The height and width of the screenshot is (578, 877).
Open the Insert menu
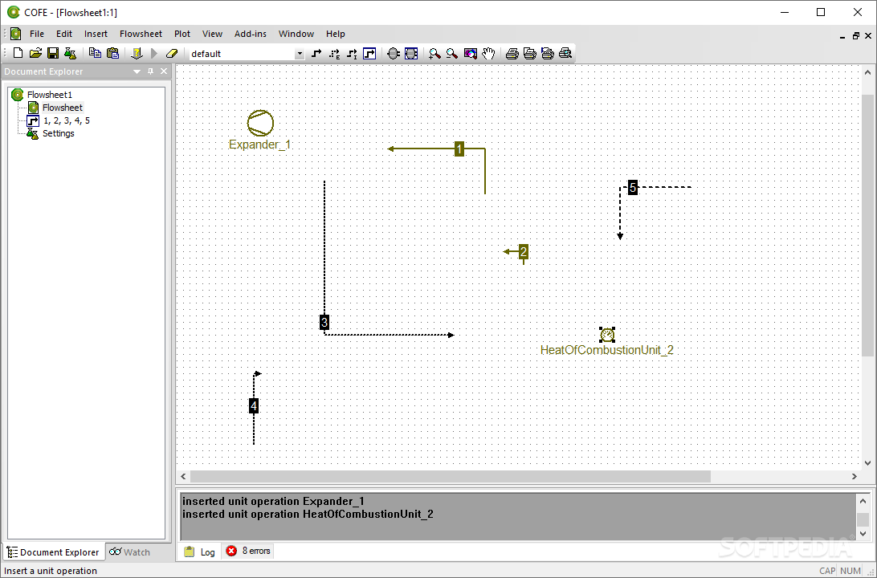tap(96, 34)
